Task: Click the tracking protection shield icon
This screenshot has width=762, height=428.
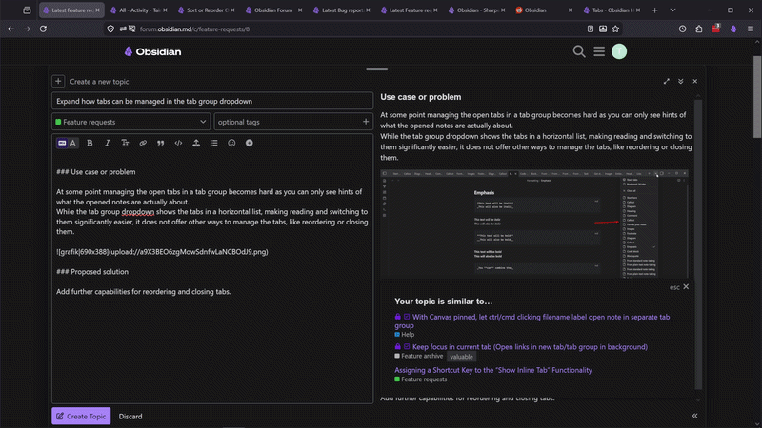Action: [110, 29]
